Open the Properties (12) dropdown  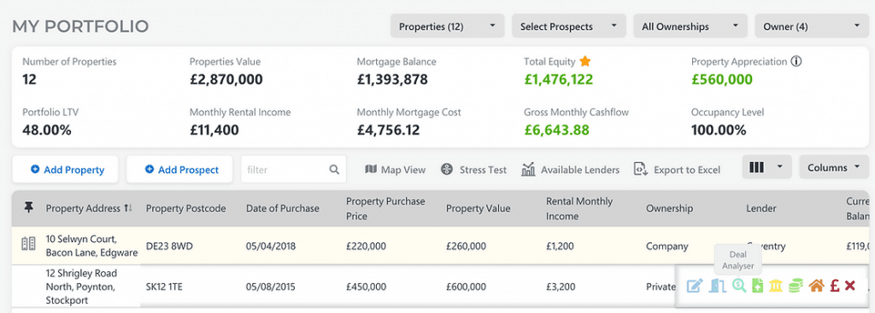[447, 26]
